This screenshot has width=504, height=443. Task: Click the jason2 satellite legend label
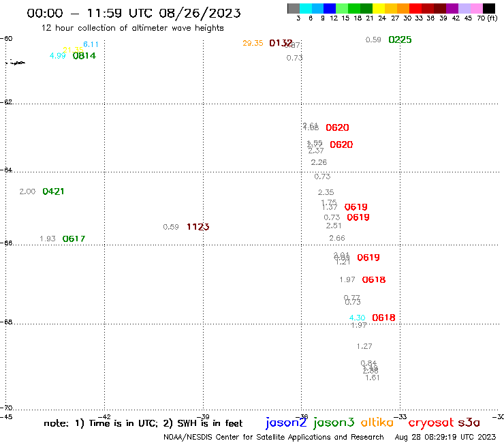286,423
